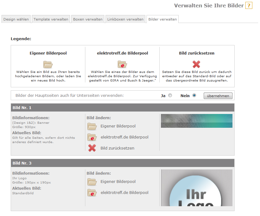The height and width of the screenshot is (216, 260).
Task: Click the Ihr Logo preview image
Action: click(x=196, y=188)
